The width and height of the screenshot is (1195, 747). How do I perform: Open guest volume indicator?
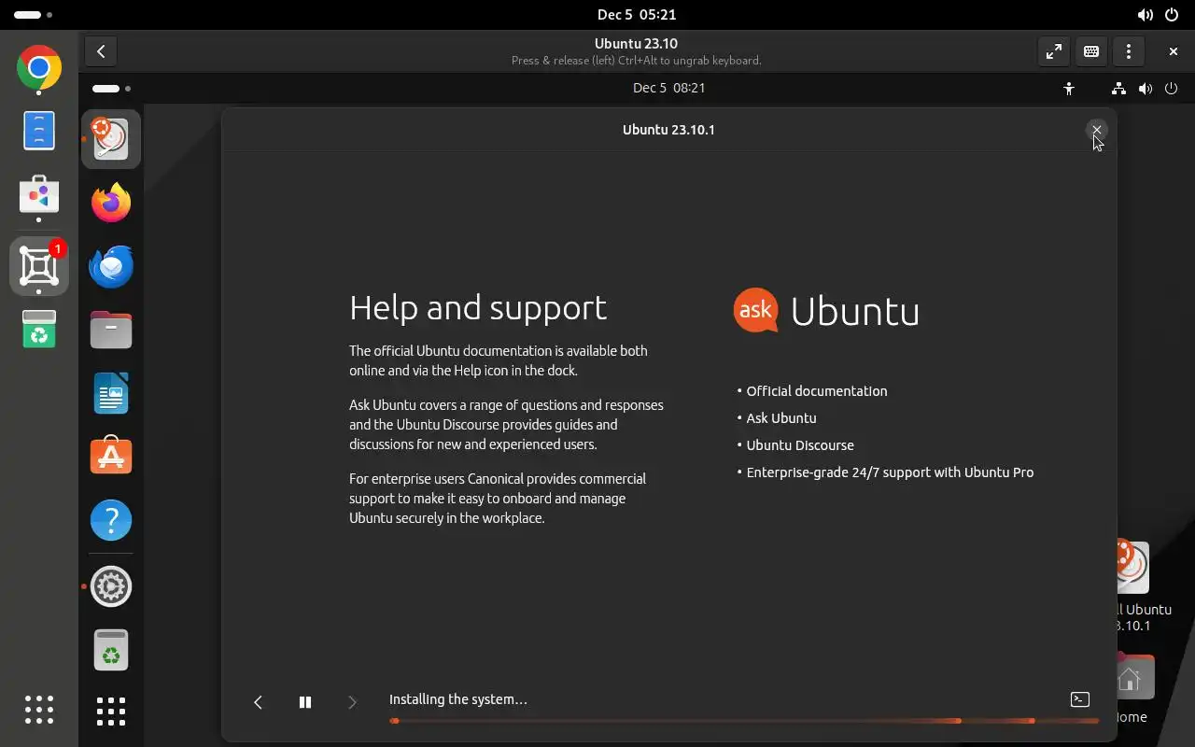[1146, 89]
